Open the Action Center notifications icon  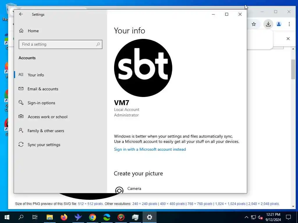pyautogui.click(x=288, y=217)
